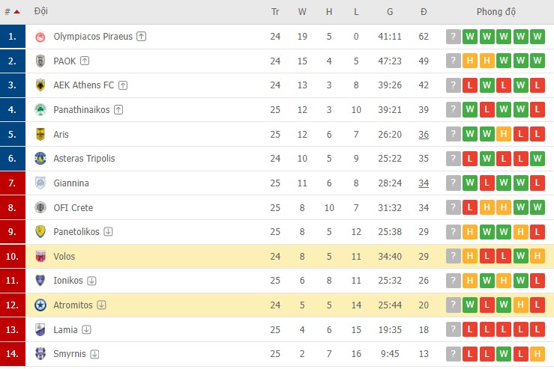
Task: Click the Volos team logo
Action: (40, 257)
